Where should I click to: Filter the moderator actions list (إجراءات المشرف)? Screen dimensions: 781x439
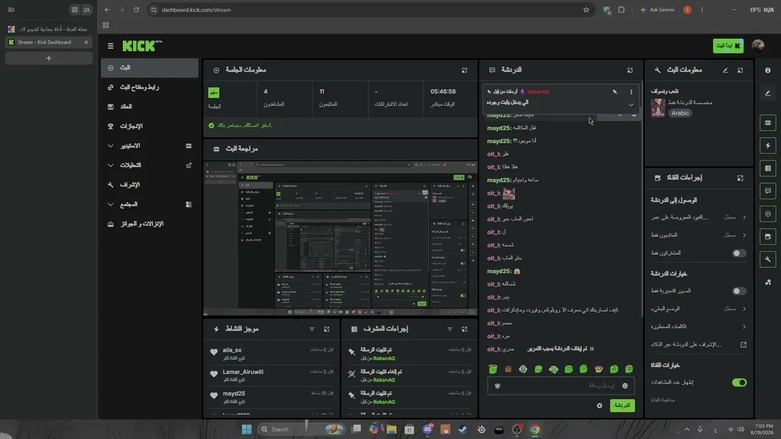(450, 329)
